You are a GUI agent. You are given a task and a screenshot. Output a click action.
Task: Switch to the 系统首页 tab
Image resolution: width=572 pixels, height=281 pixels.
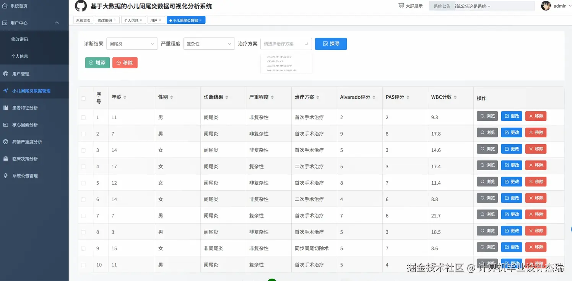click(83, 20)
